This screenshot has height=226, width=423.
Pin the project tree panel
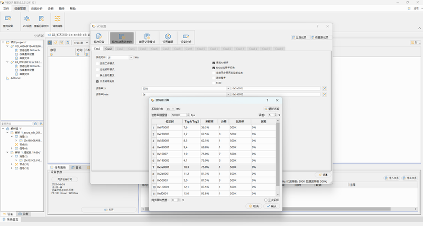tap(39, 35)
